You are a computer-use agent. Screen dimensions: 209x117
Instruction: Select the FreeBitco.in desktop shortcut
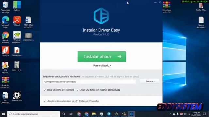click(x=17, y=97)
